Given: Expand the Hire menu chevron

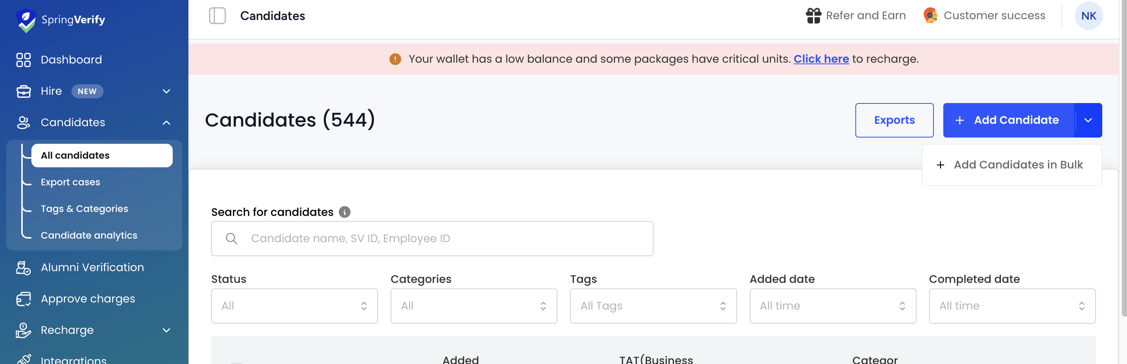Looking at the screenshot, I should [x=166, y=91].
